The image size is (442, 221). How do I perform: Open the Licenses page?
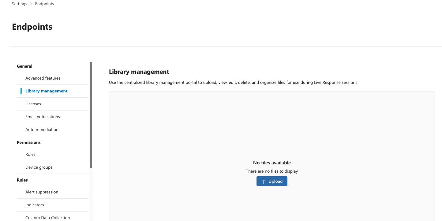[33, 104]
